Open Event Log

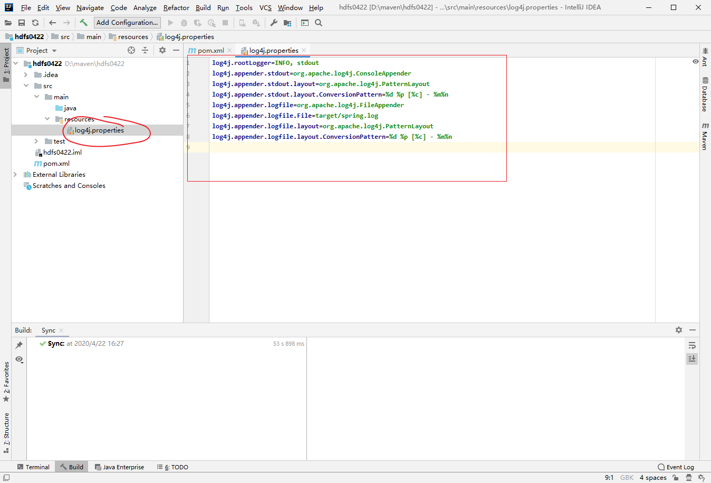[676, 467]
